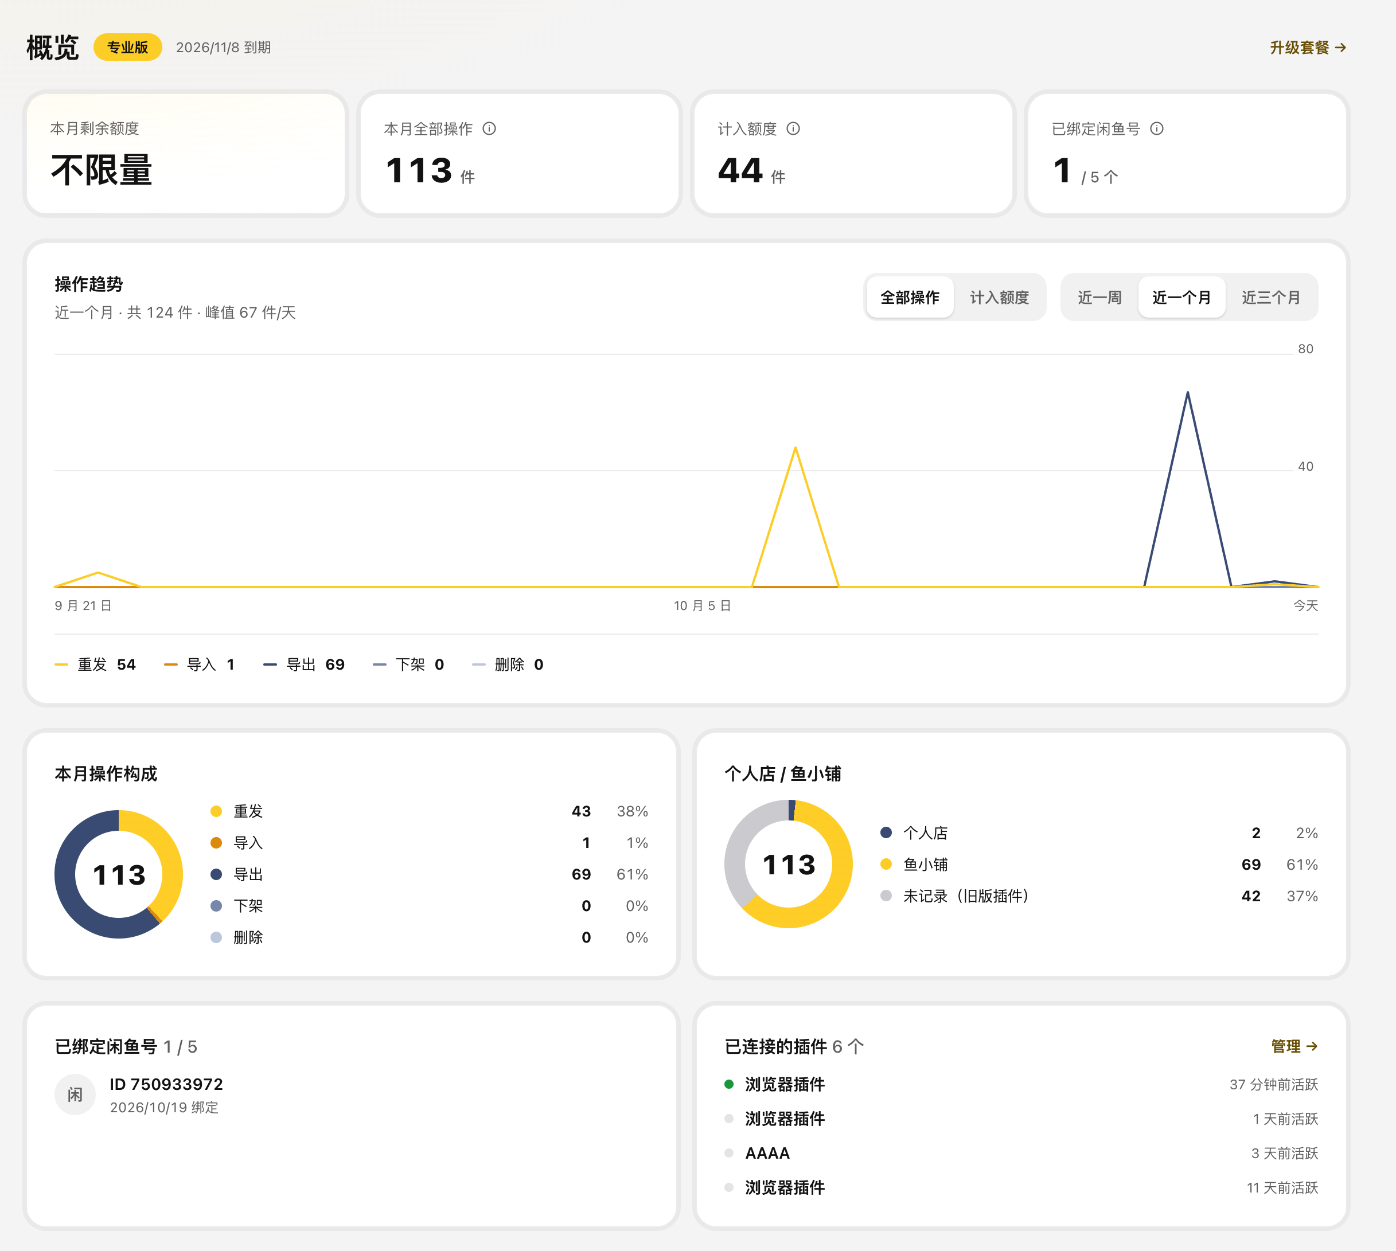1396x1251 pixels.
Task: Click info icon beside 已绑定闲鱼号 card
Action: (x=1157, y=128)
